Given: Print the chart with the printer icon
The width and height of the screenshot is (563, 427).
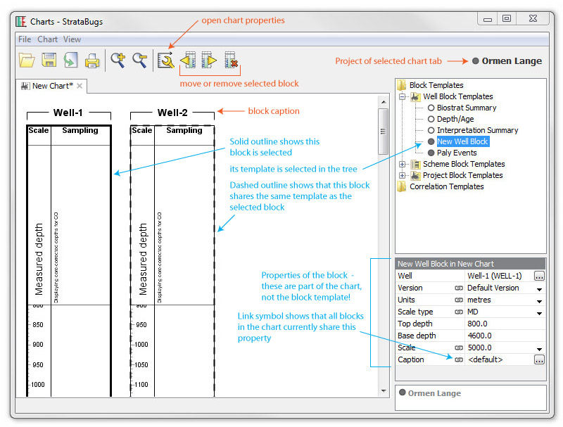Looking at the screenshot, I should coord(92,60).
